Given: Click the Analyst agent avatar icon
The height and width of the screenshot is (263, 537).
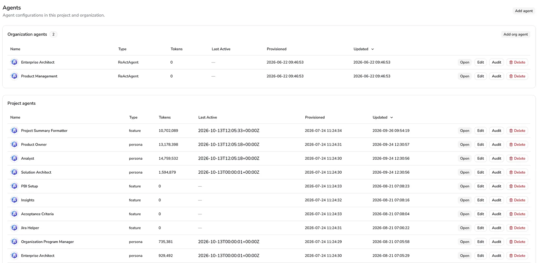Looking at the screenshot, I should click(14, 158).
